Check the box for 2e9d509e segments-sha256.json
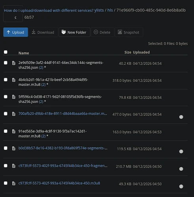This screenshot has width=194, height=197. pyautogui.click(x=6, y=63)
